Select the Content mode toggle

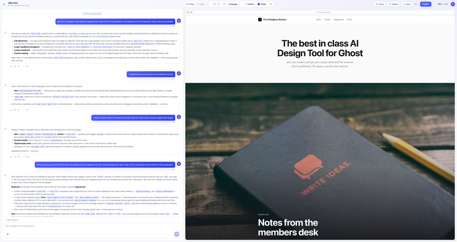[x=249, y=4]
